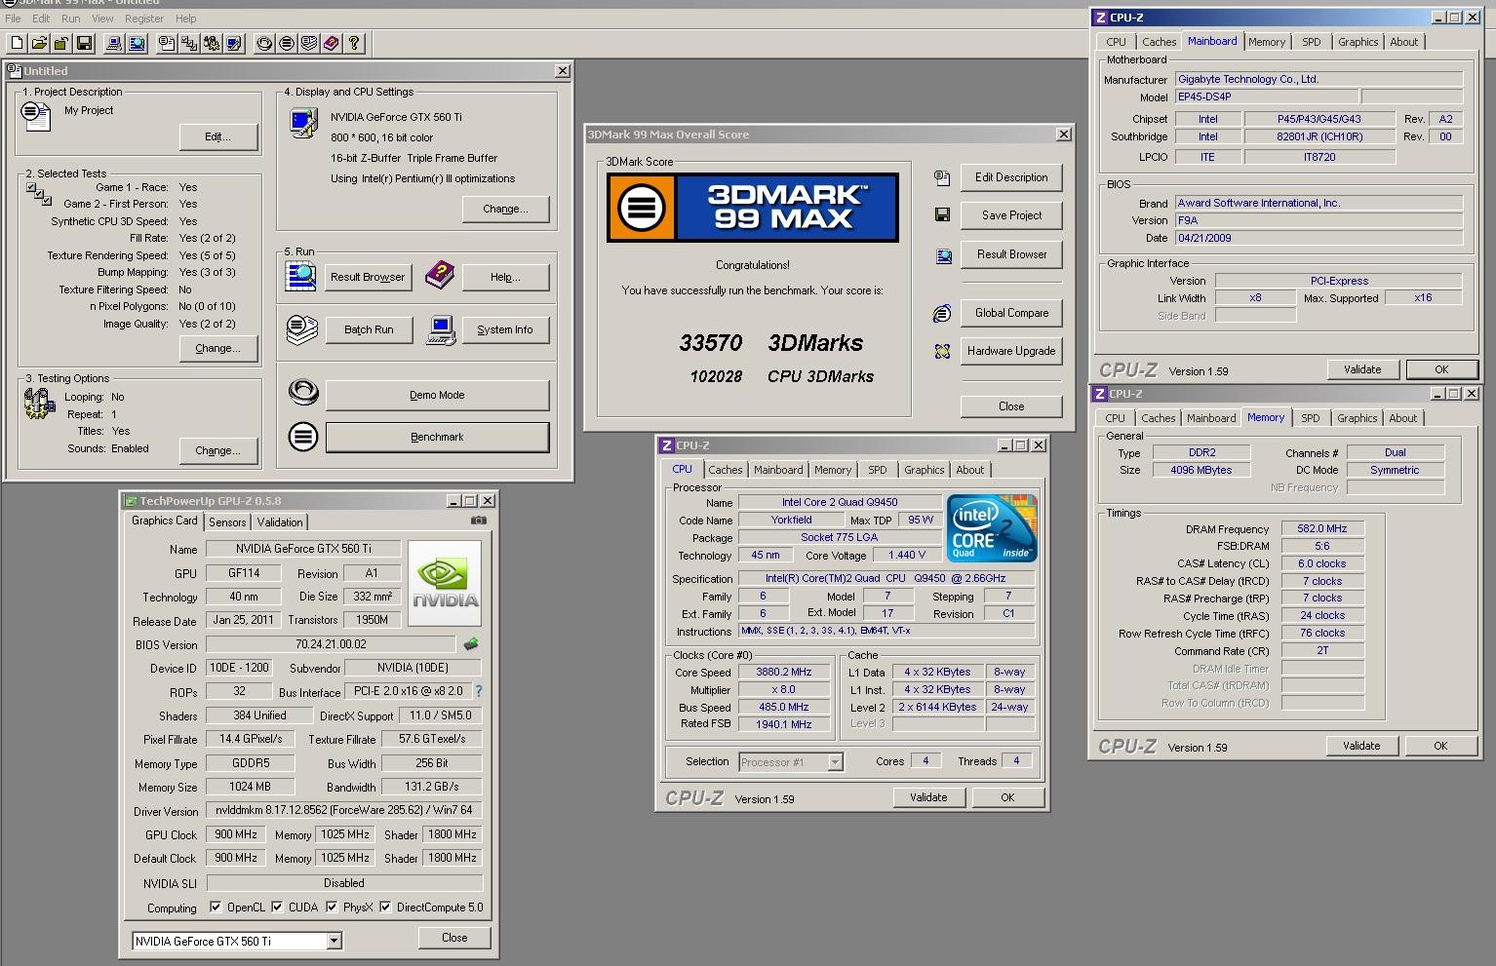Toggle the DirectCompute 5.0 checkbox
This screenshot has height=966, width=1496.
coord(385,907)
